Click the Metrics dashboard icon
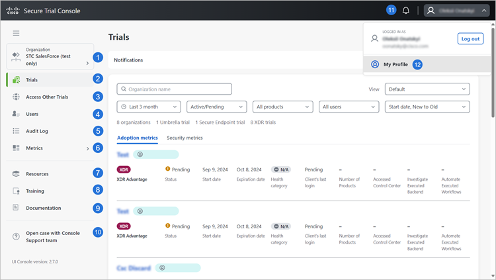Screen dimensions: 496x280 pyautogui.click(x=16, y=148)
